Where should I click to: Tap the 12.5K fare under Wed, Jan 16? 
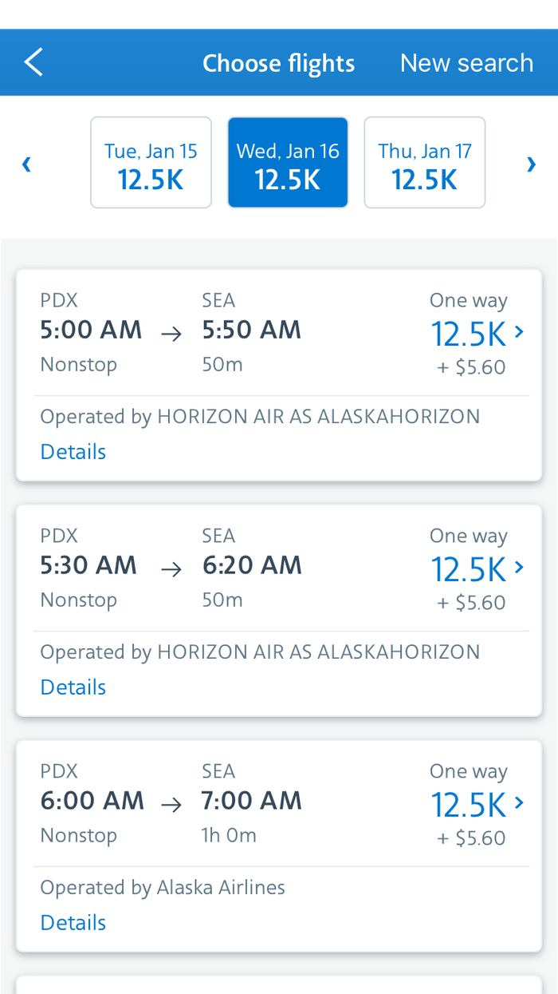[x=288, y=180]
